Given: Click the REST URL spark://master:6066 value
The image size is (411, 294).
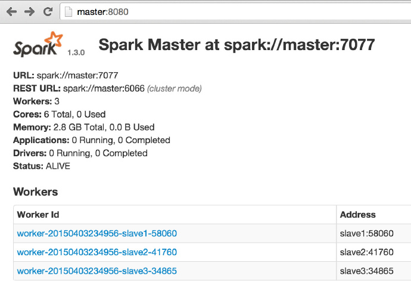Looking at the screenshot, I should pyautogui.click(x=104, y=89).
